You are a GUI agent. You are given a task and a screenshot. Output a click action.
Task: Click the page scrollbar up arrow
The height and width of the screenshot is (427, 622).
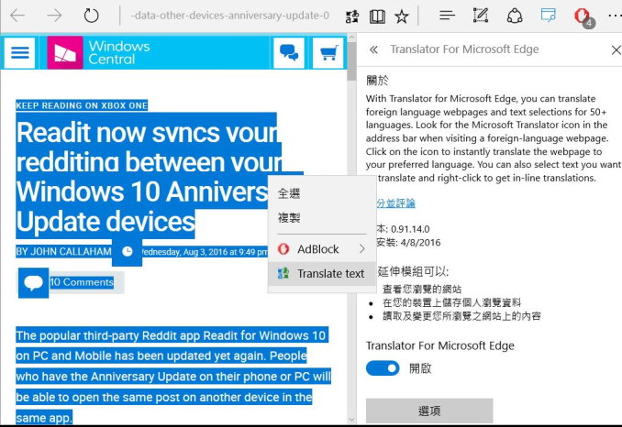pos(351,38)
